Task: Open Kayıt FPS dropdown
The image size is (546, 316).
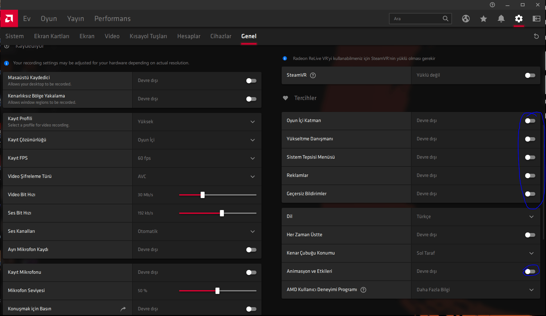Action: [x=252, y=158]
